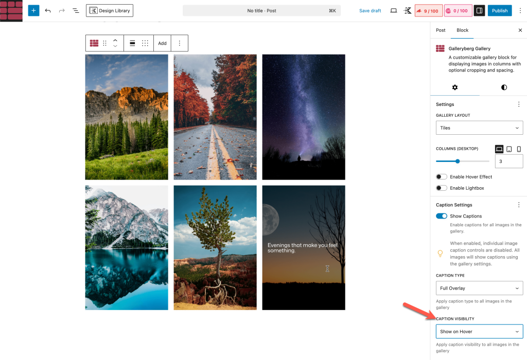Open the Gallery Layout dropdown showing Tiles
This screenshot has width=527, height=360.
coord(479,128)
